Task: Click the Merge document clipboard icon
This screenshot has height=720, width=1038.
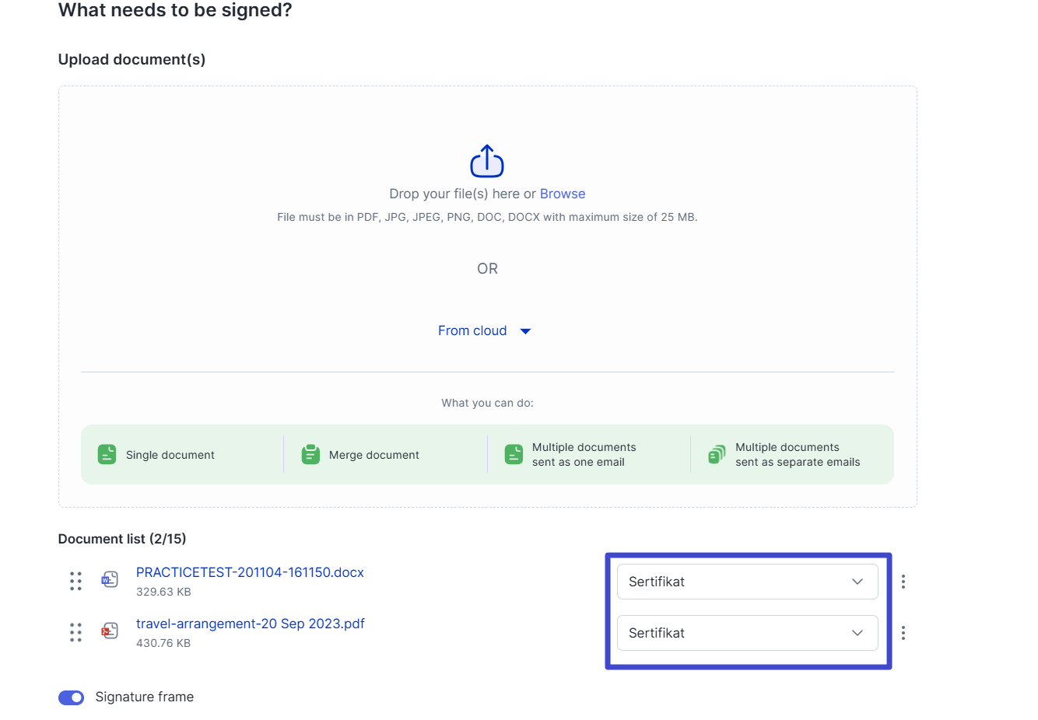Action: [310, 454]
